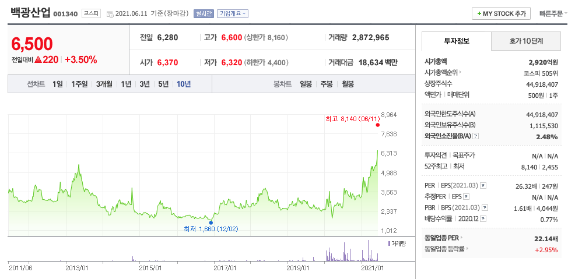Click the 최고 8,140 (06/11) chart label
Image resolution: width=575 pixels, height=279 pixels.
point(352,119)
